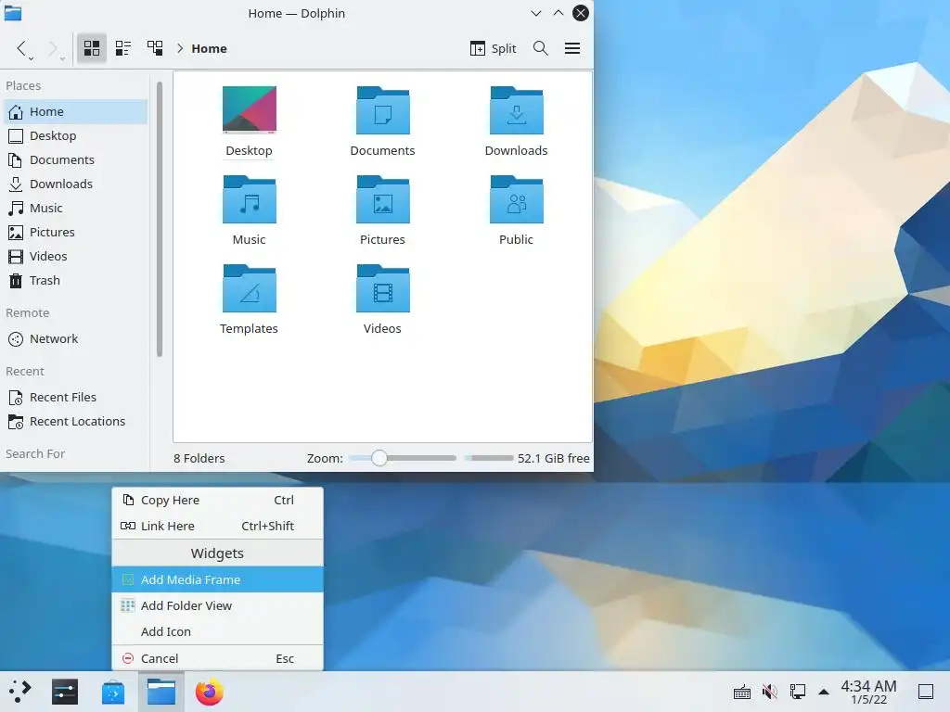Select Downloads in Places panel
Viewport: 950px width, 712px height.
pyautogui.click(x=76, y=184)
